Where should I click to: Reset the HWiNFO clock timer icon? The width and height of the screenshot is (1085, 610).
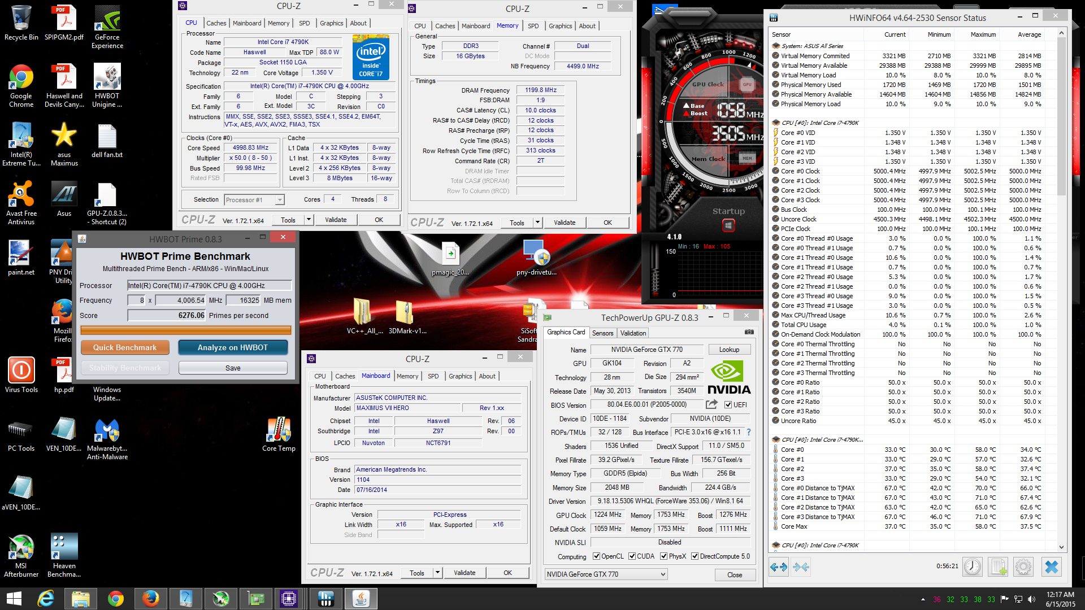(972, 567)
